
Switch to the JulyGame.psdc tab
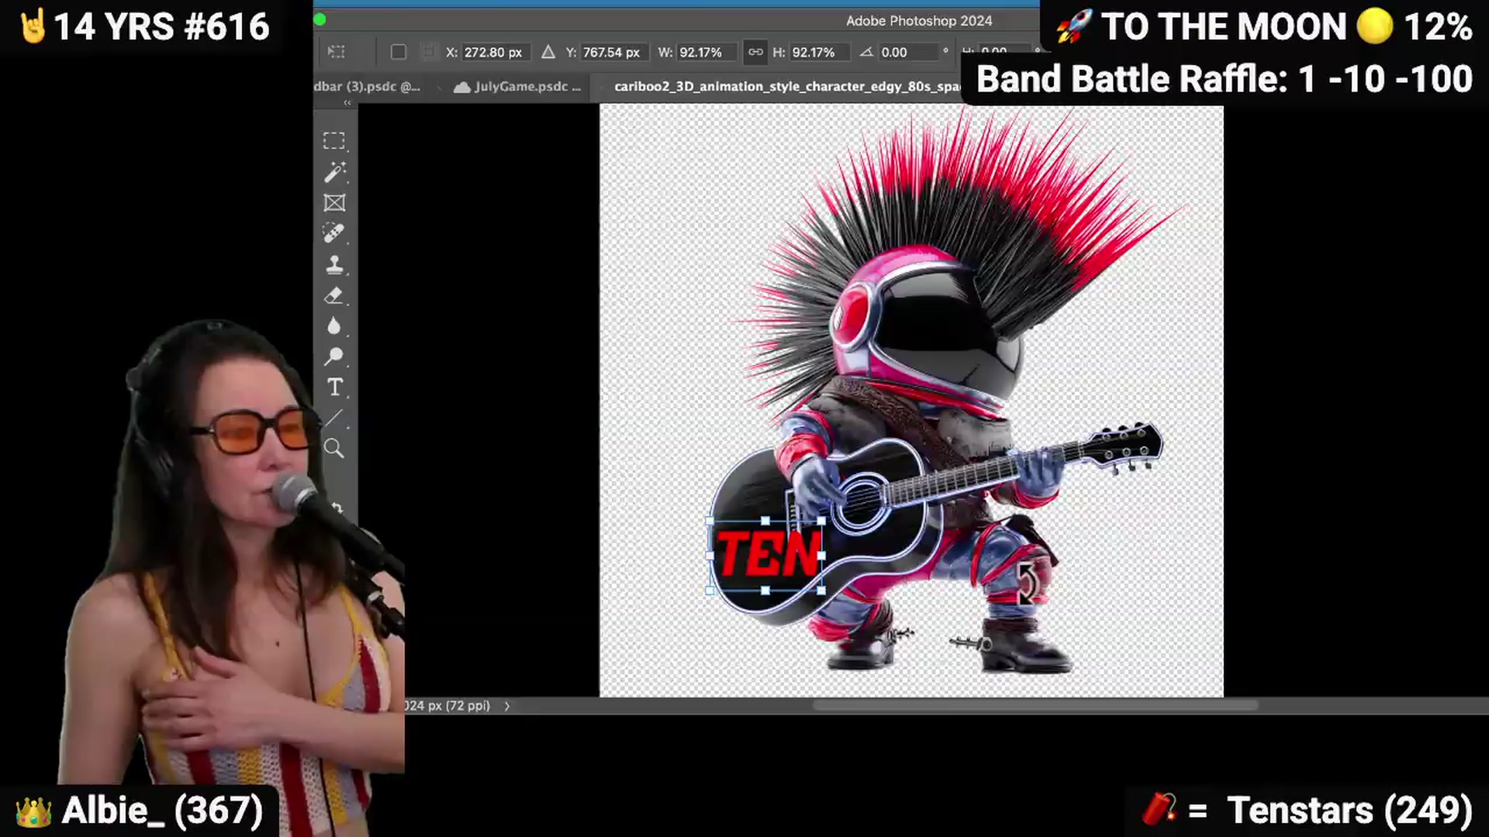coord(518,87)
